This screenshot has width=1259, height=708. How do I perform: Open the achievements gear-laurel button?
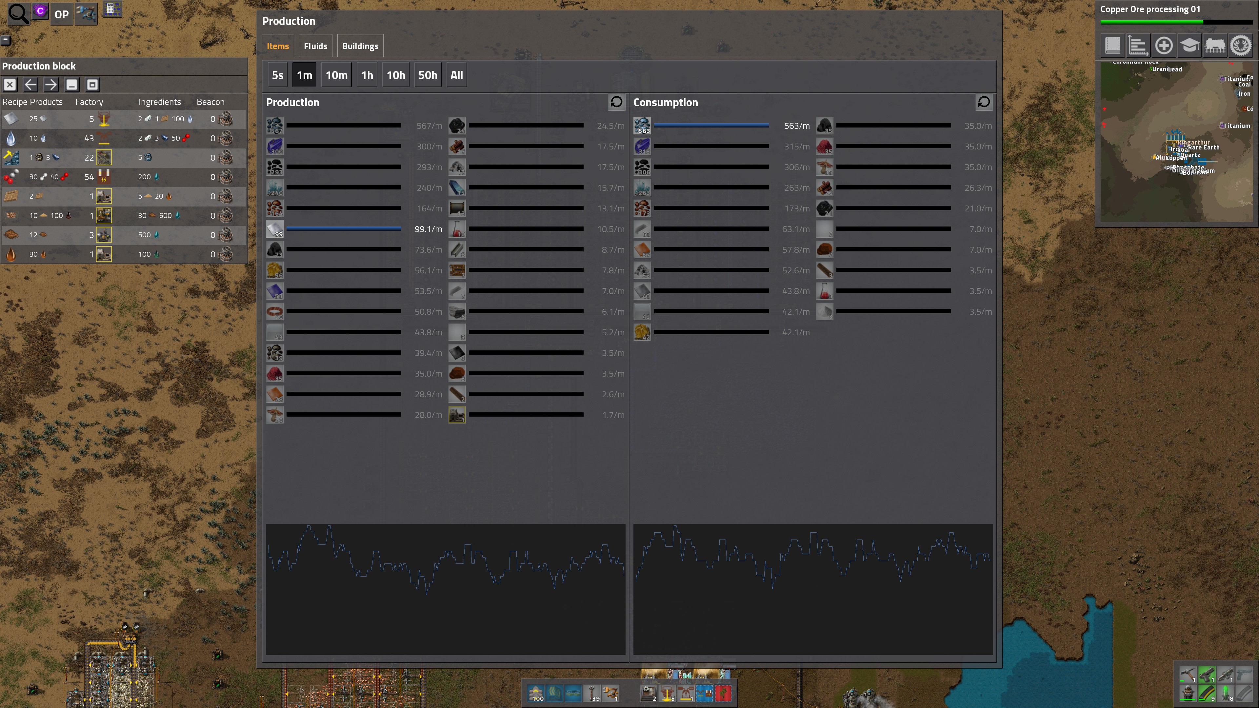point(1240,46)
